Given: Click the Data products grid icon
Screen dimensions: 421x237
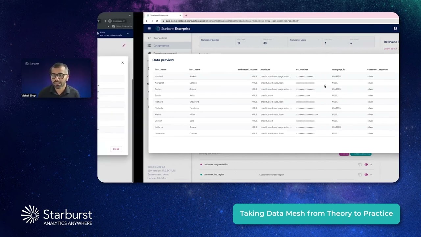Looking at the screenshot, I should (149, 46).
